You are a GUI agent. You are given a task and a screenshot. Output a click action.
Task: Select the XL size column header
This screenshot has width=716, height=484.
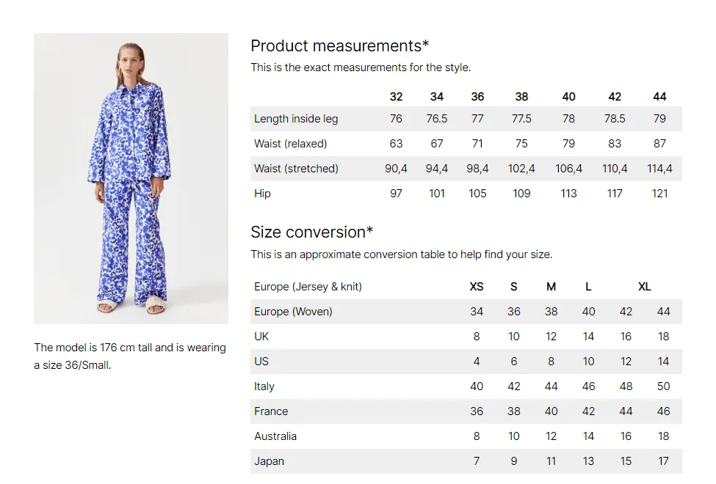[x=644, y=287]
